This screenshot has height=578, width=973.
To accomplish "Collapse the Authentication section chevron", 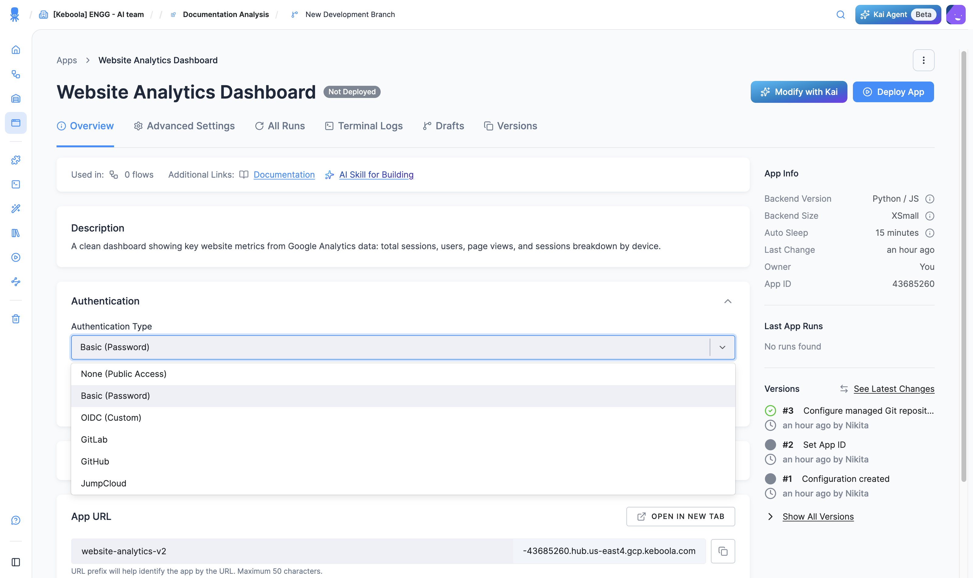I will click(x=727, y=301).
